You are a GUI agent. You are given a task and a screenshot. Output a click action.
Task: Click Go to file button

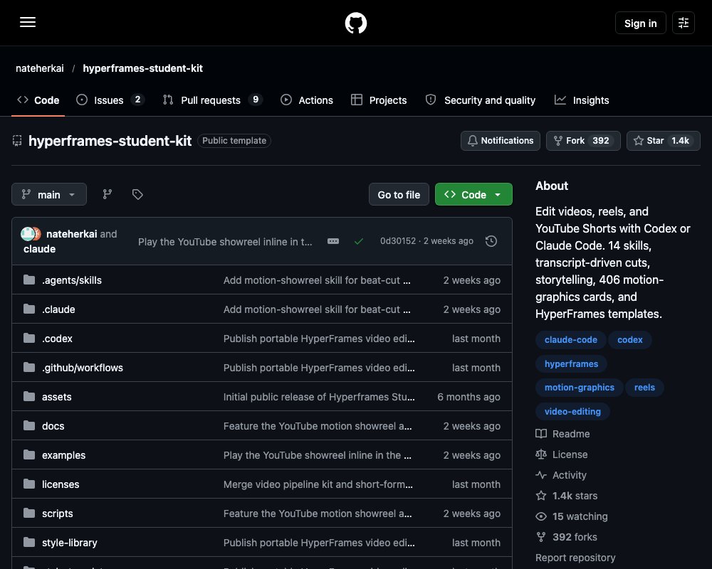pyautogui.click(x=399, y=194)
